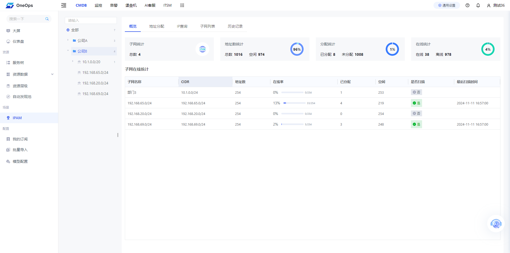Collapse the 公司B tree node arrow

[68, 50]
